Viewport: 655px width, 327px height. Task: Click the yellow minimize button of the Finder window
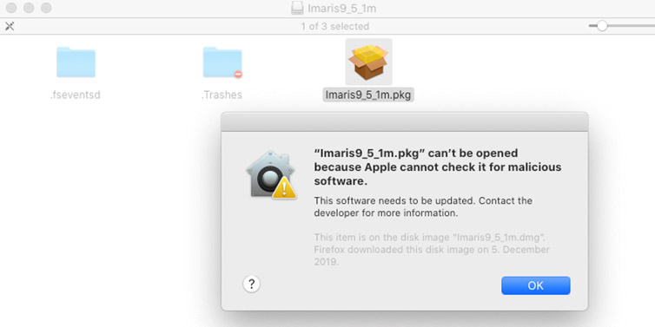29,8
